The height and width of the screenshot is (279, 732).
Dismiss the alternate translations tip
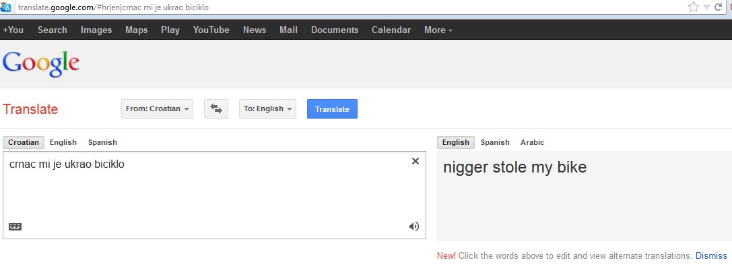pos(711,255)
